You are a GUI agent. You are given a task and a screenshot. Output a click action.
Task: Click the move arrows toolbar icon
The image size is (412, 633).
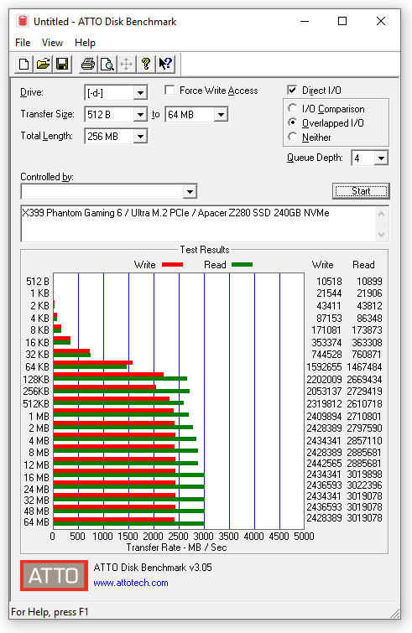[127, 65]
